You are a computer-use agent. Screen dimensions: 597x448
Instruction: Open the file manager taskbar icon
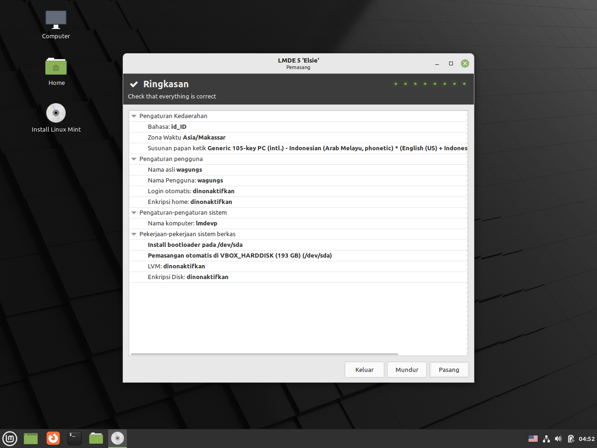96,438
